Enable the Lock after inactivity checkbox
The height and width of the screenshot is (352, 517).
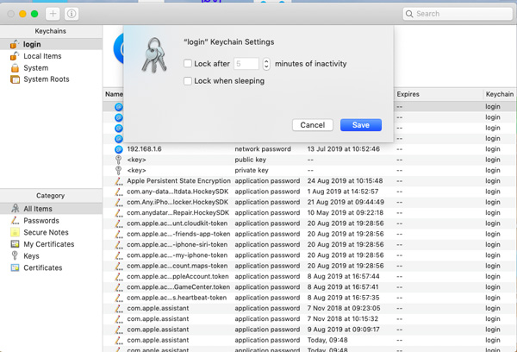click(x=188, y=63)
